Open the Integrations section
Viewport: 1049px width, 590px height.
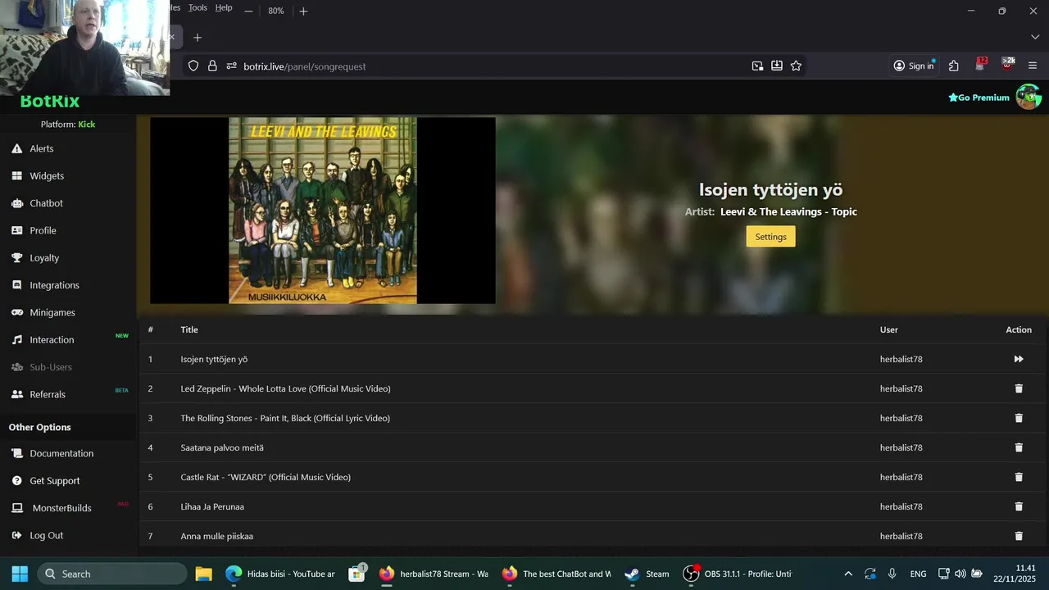coord(54,285)
